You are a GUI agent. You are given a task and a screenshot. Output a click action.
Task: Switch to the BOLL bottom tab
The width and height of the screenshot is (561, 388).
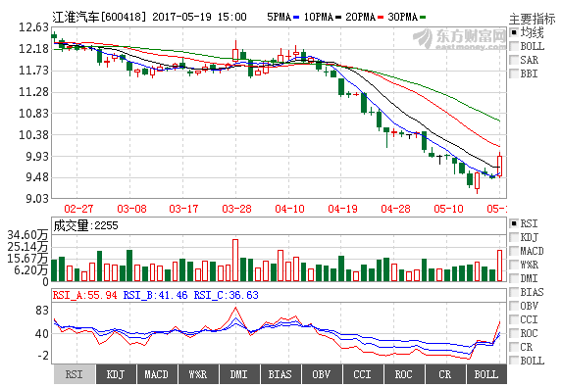coord(486,374)
